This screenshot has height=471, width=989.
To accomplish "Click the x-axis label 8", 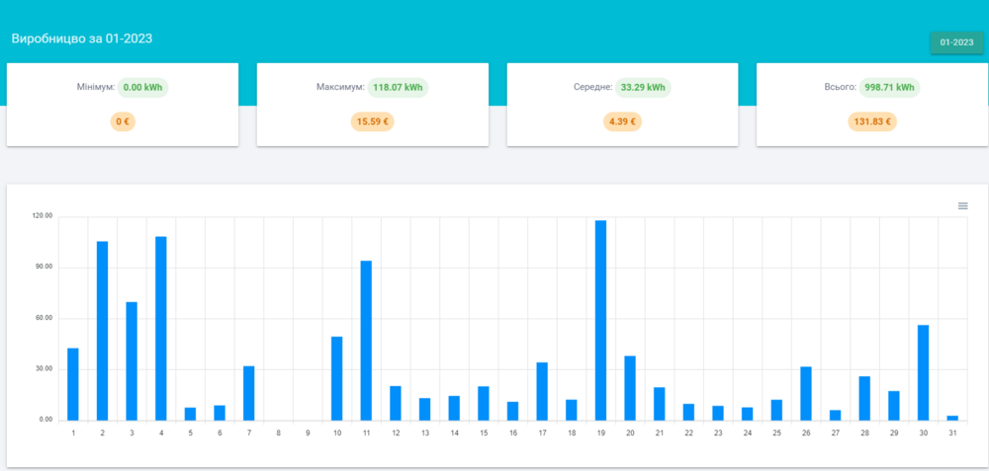I will pos(278,433).
